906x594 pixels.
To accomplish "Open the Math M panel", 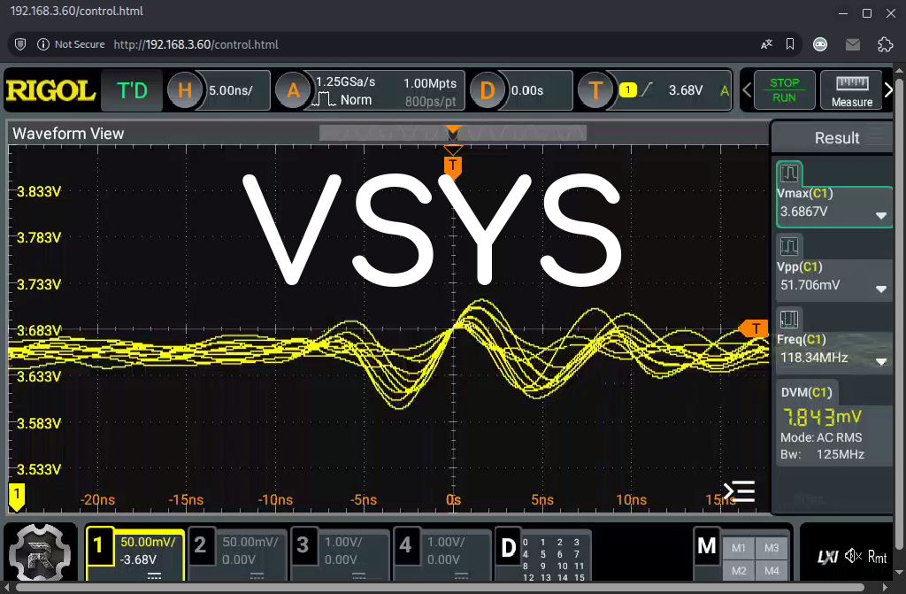I will pyautogui.click(x=707, y=546).
